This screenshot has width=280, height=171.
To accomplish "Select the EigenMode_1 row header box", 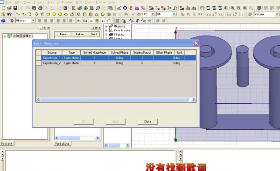I will point(39,58).
